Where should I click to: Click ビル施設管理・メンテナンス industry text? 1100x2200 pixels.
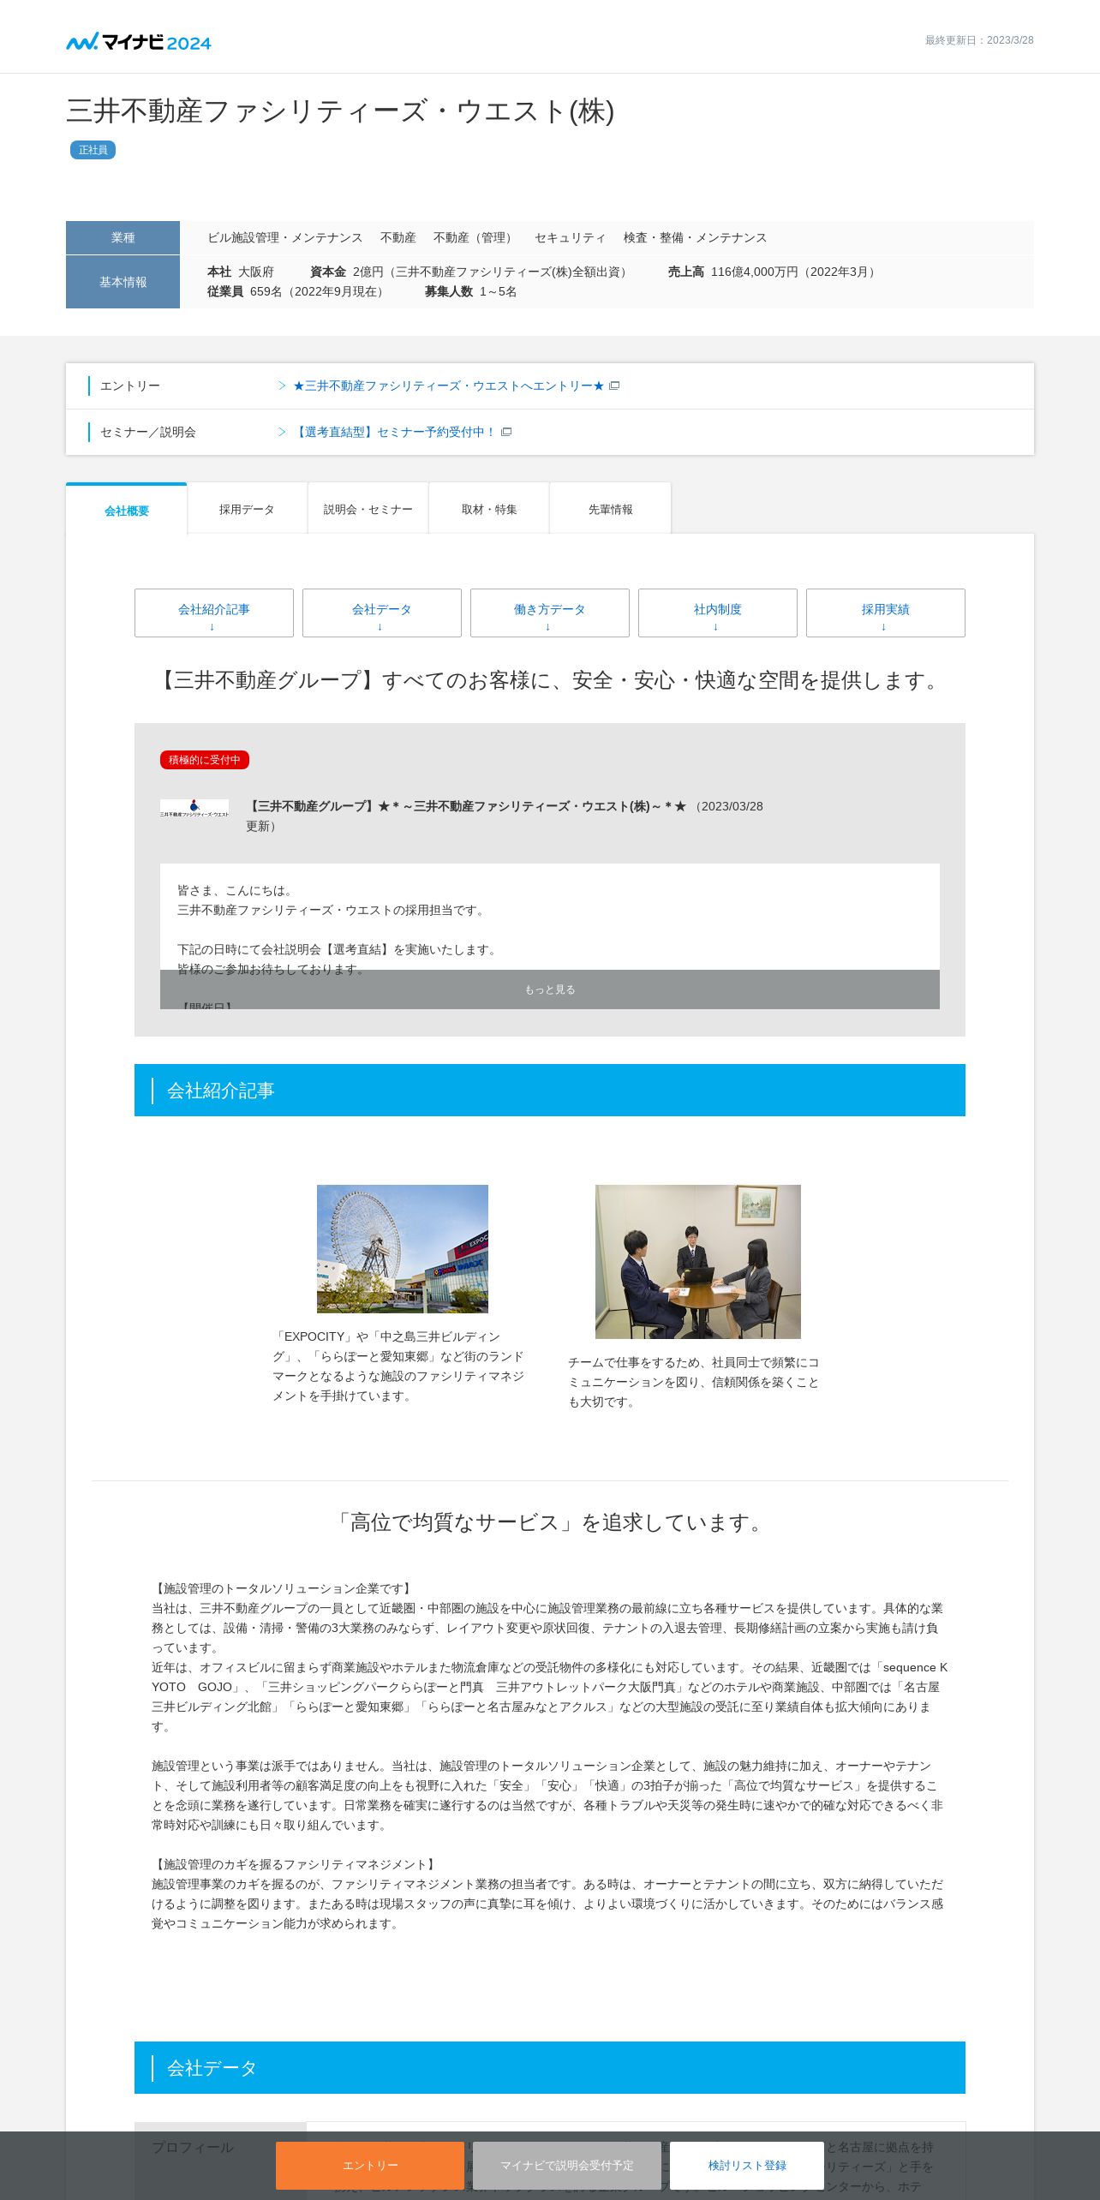click(x=285, y=237)
